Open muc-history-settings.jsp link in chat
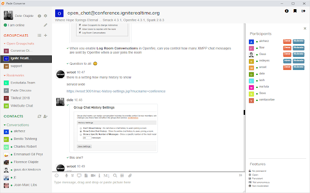310x193 pixels. tap(116, 91)
